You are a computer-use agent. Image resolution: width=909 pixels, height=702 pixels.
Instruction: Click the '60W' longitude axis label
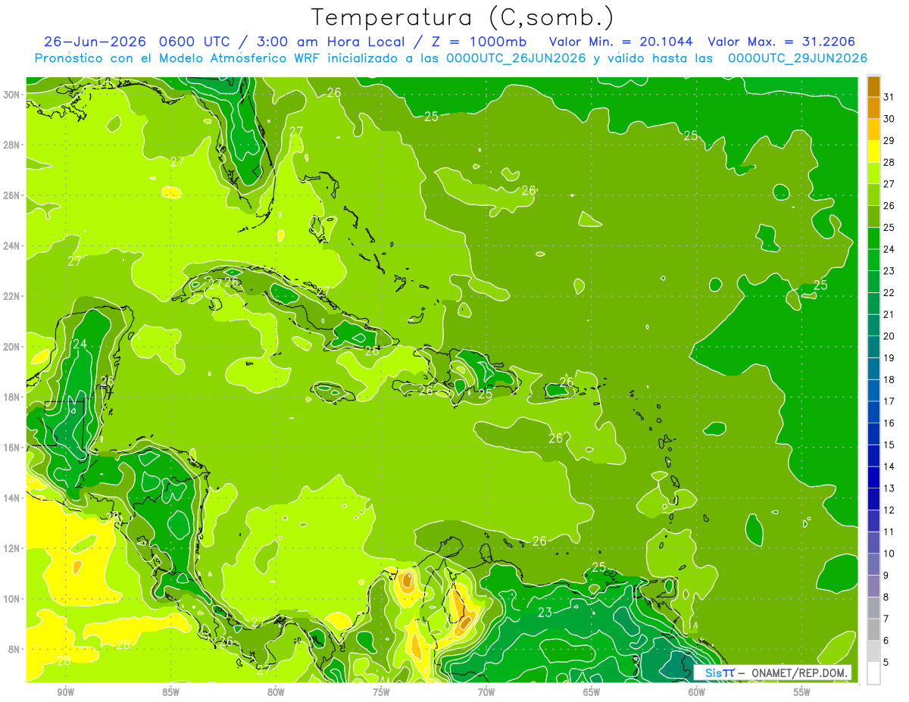click(697, 692)
